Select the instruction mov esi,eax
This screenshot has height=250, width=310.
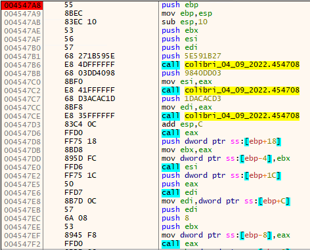[187, 81]
